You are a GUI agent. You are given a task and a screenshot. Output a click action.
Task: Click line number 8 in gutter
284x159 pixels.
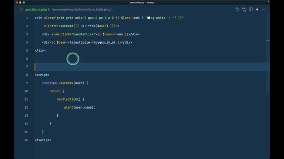pos(27,75)
